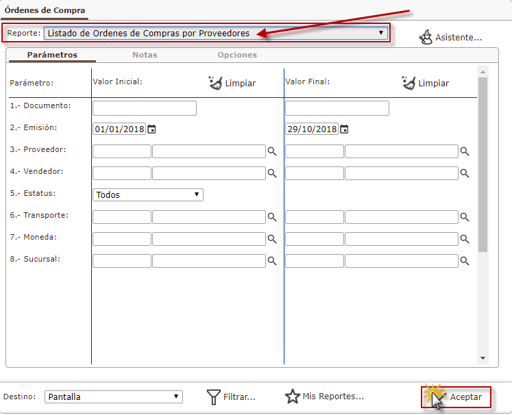Focus initial Proveedor name field
The image size is (512, 415).
[209, 151]
